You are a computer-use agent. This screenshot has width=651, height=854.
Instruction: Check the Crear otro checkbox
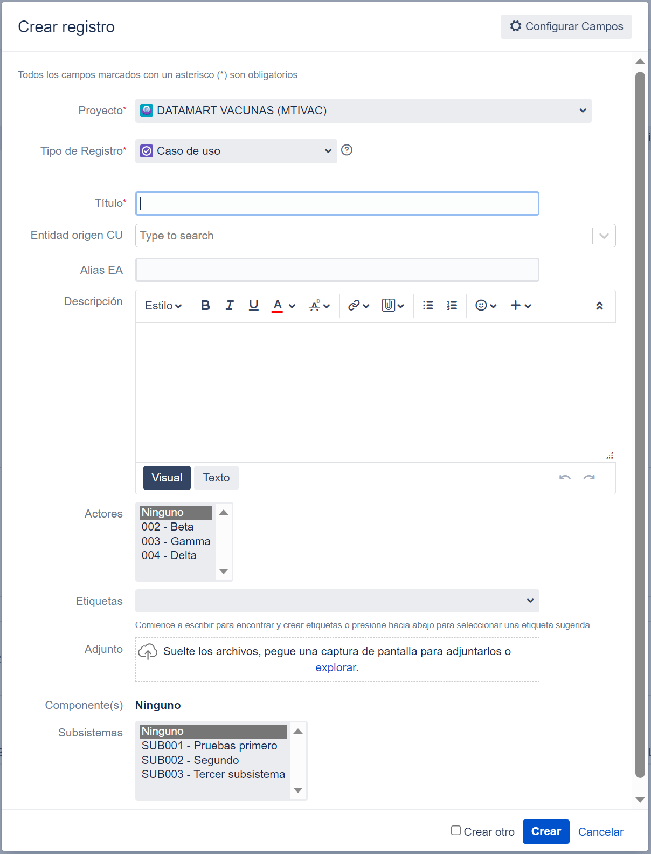point(456,831)
